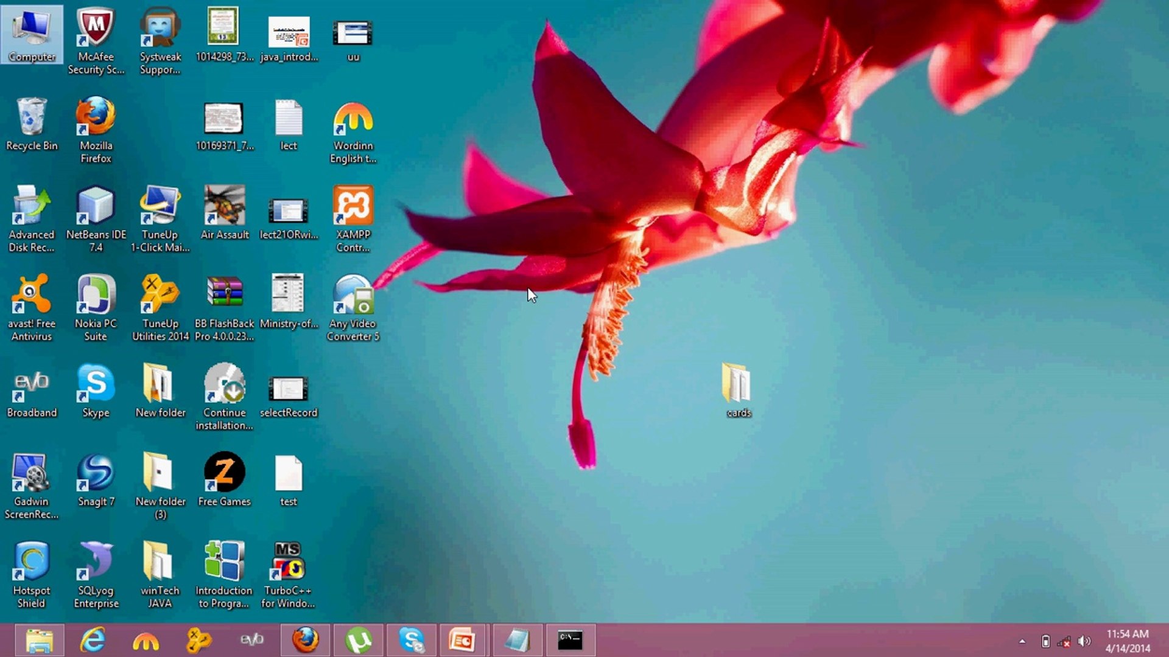Switch to uTorrent in taskbar
Screen dimensions: 1169x657
coord(359,641)
